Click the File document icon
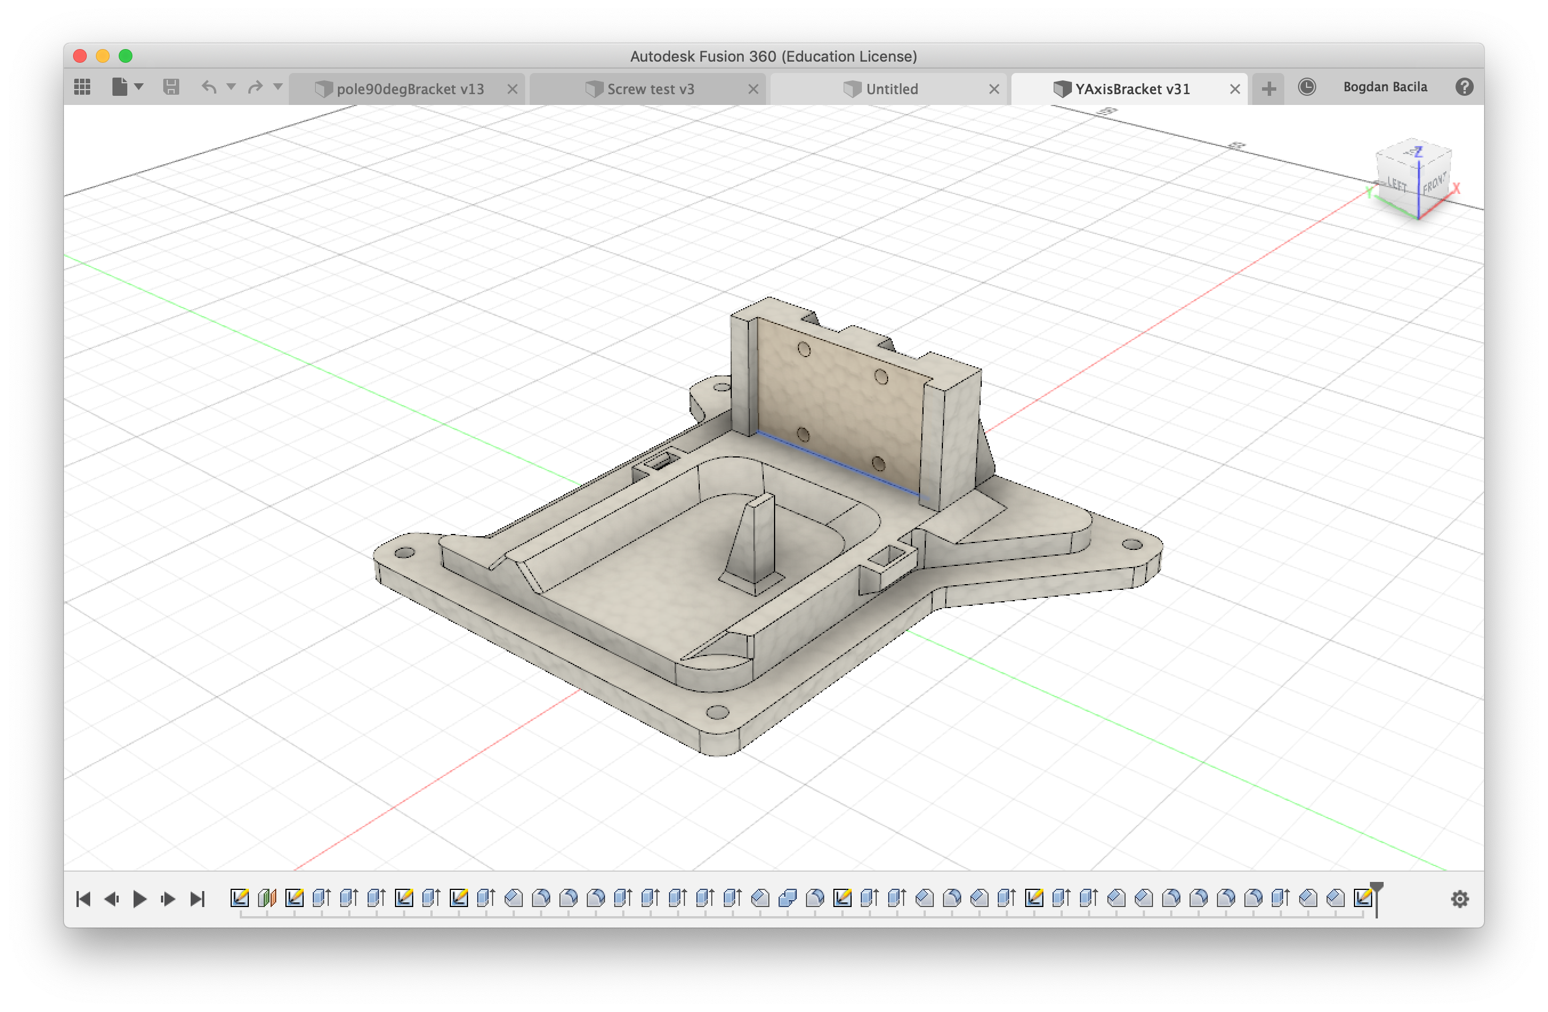The image size is (1548, 1012). coord(120,87)
